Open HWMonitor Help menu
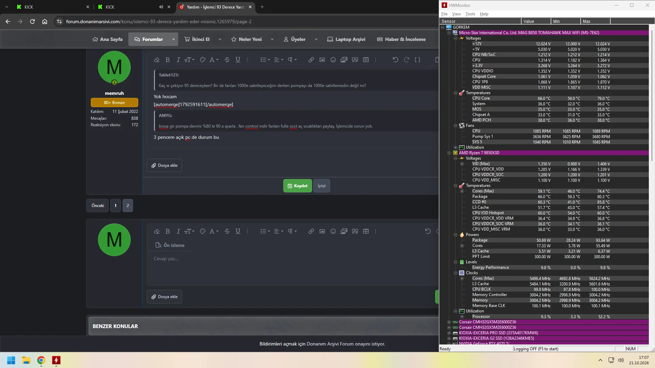This screenshot has width=655, height=368. pos(484,14)
